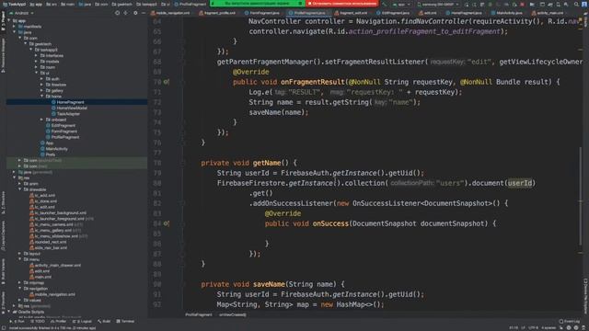The width and height of the screenshot is (589, 331).
Task: Switch to the HomeFragment.java tab
Action: coord(464,13)
